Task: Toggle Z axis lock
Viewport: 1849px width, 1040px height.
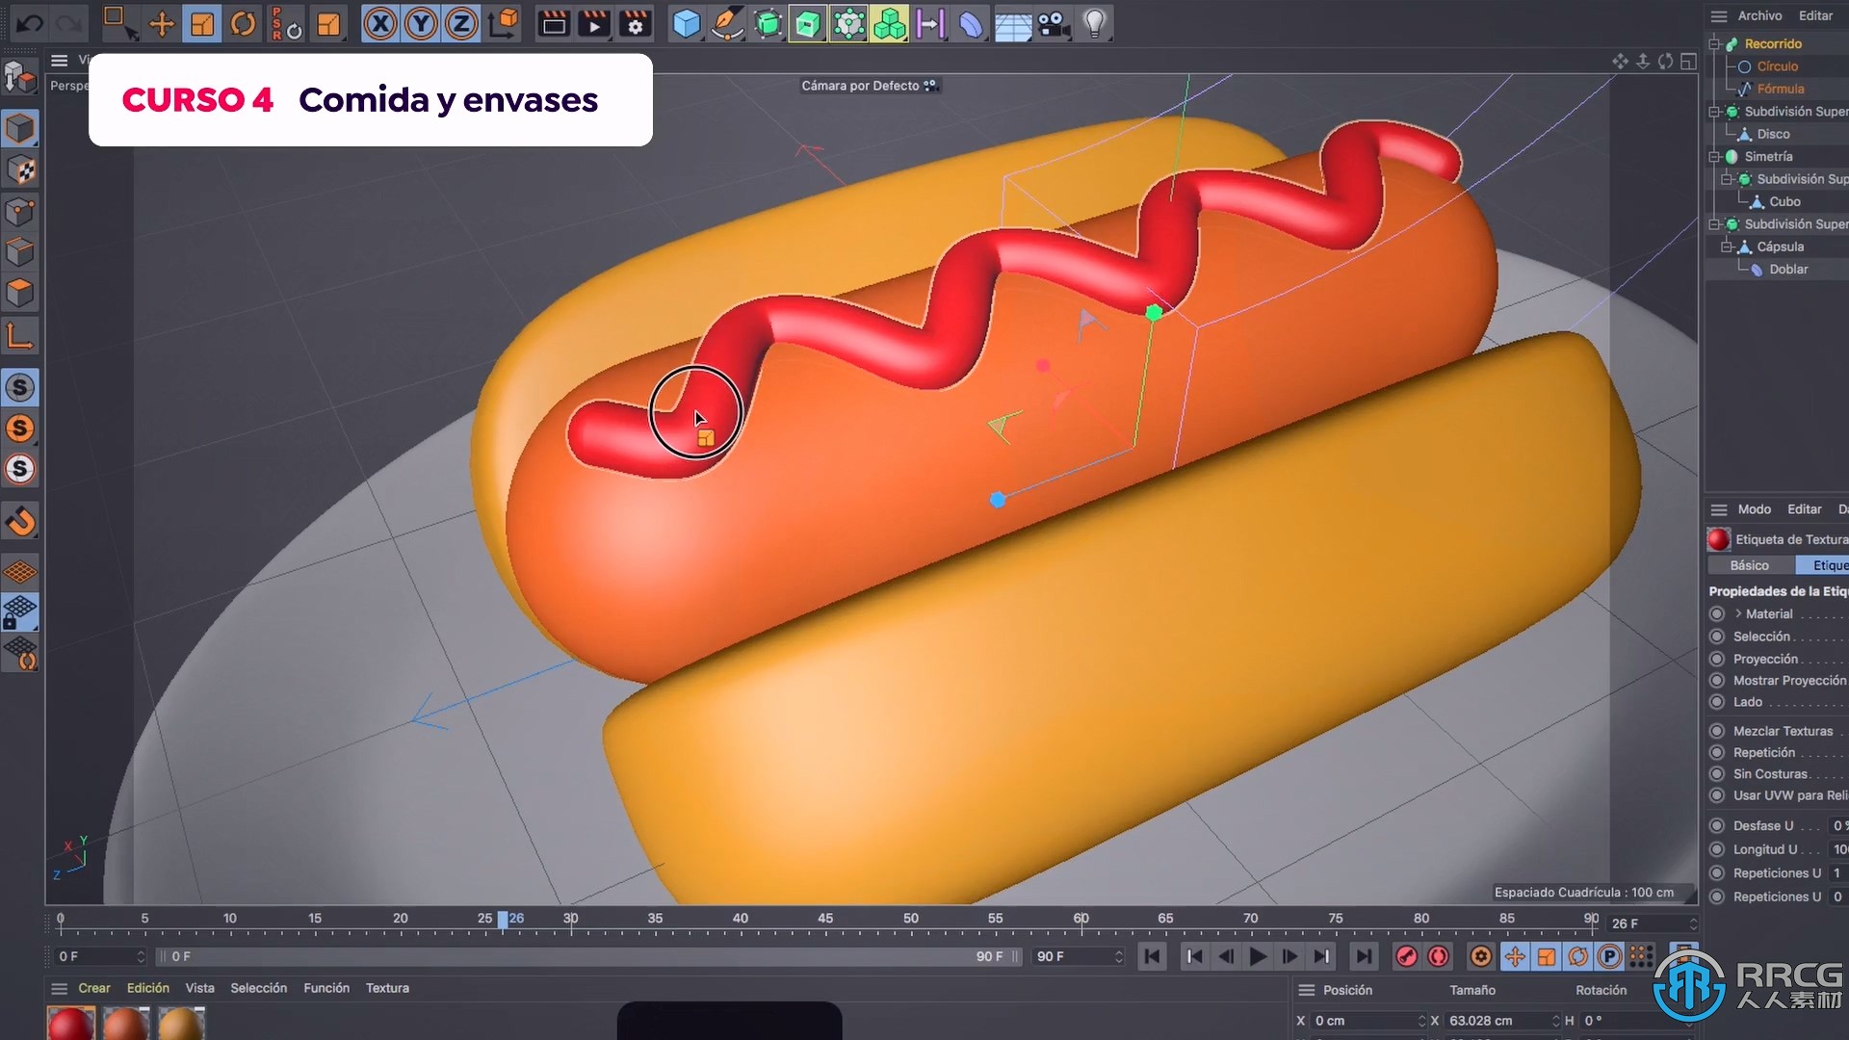Action: click(x=461, y=23)
